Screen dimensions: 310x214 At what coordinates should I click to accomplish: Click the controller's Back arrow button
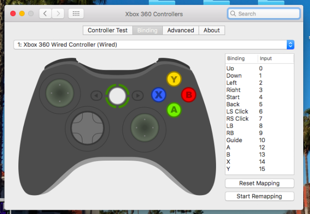point(96,96)
